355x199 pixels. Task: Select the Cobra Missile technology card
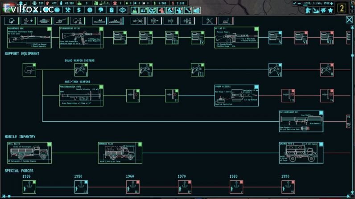click(x=236, y=95)
